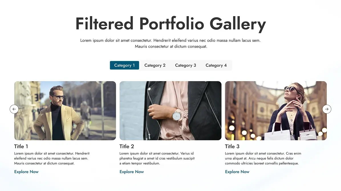Viewport: 341px width, 191px height.
Task: Switch to the Category 2 filter
Action: pyautogui.click(x=155, y=65)
